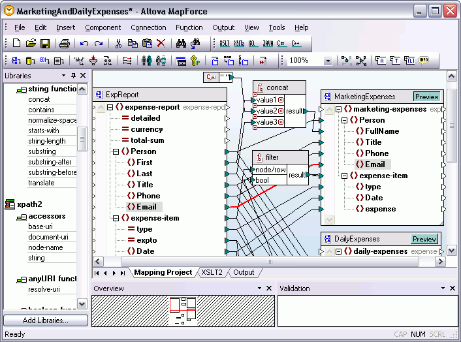
Task: Click Insert Constant icon
Action: (79, 61)
